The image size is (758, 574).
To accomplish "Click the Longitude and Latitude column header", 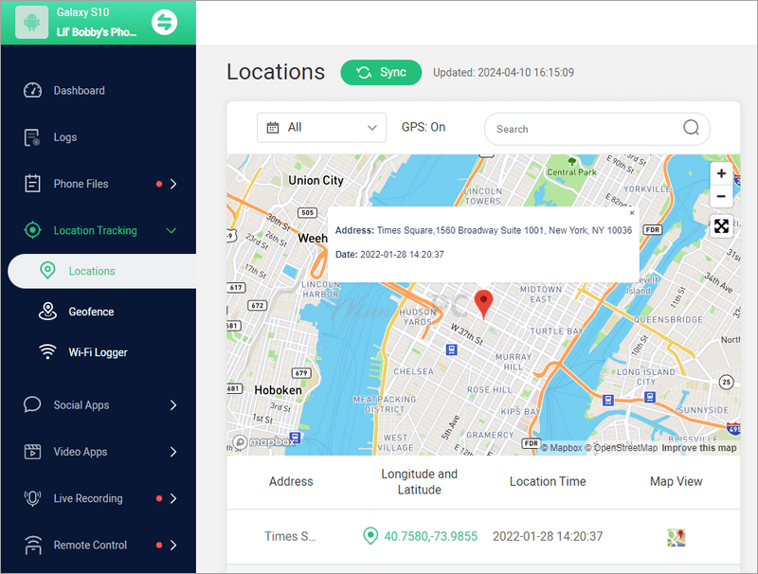I will (419, 482).
